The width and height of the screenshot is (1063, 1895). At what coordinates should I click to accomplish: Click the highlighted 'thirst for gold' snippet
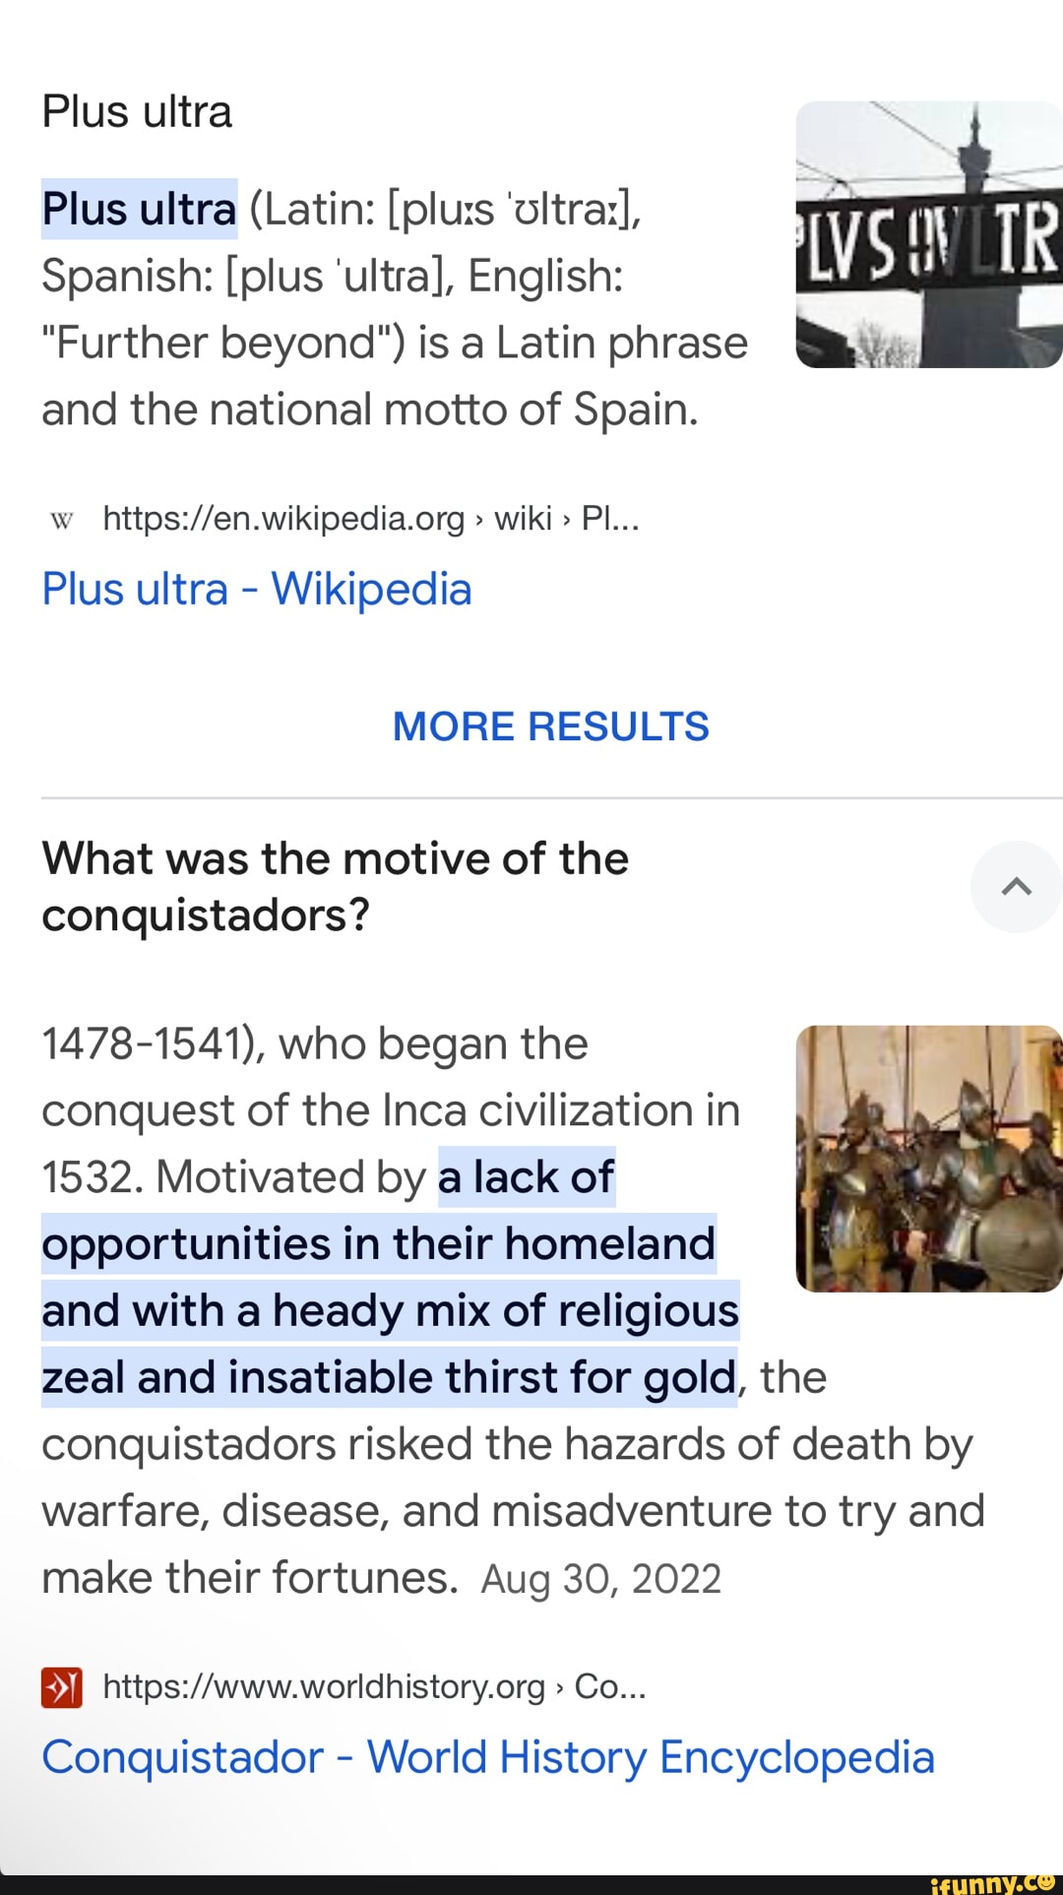coord(522,1376)
